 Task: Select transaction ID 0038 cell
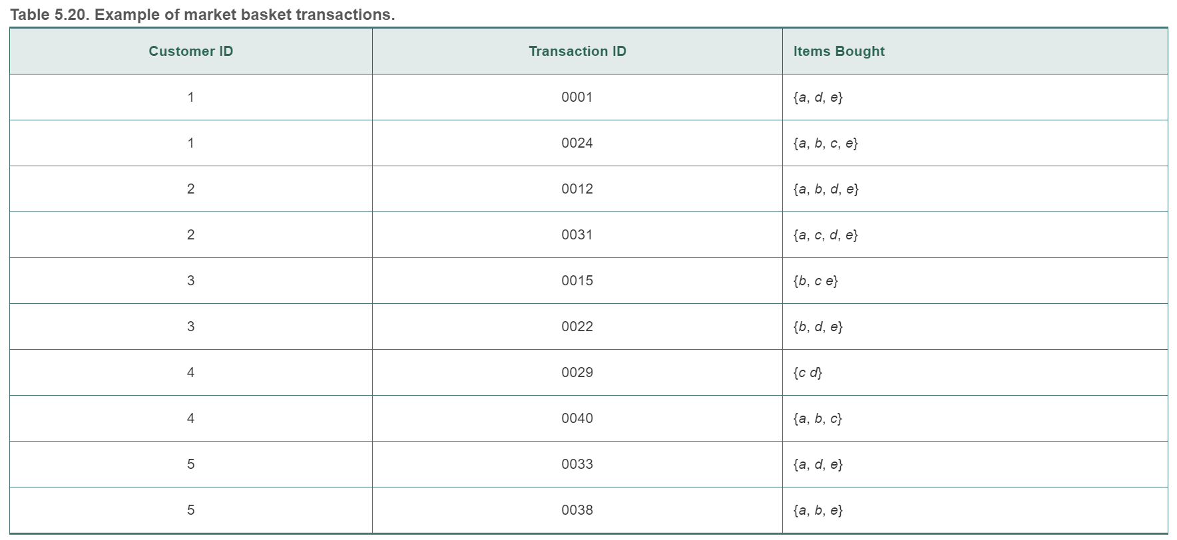click(x=577, y=510)
